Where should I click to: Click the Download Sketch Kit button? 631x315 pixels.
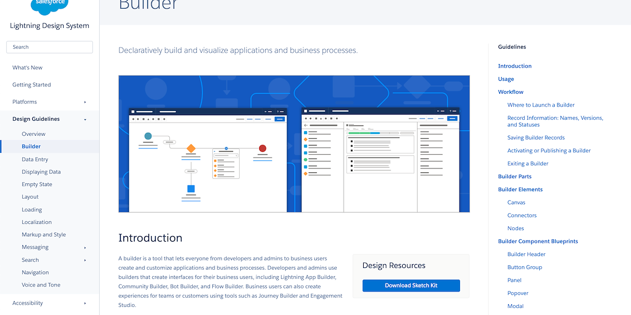click(411, 286)
